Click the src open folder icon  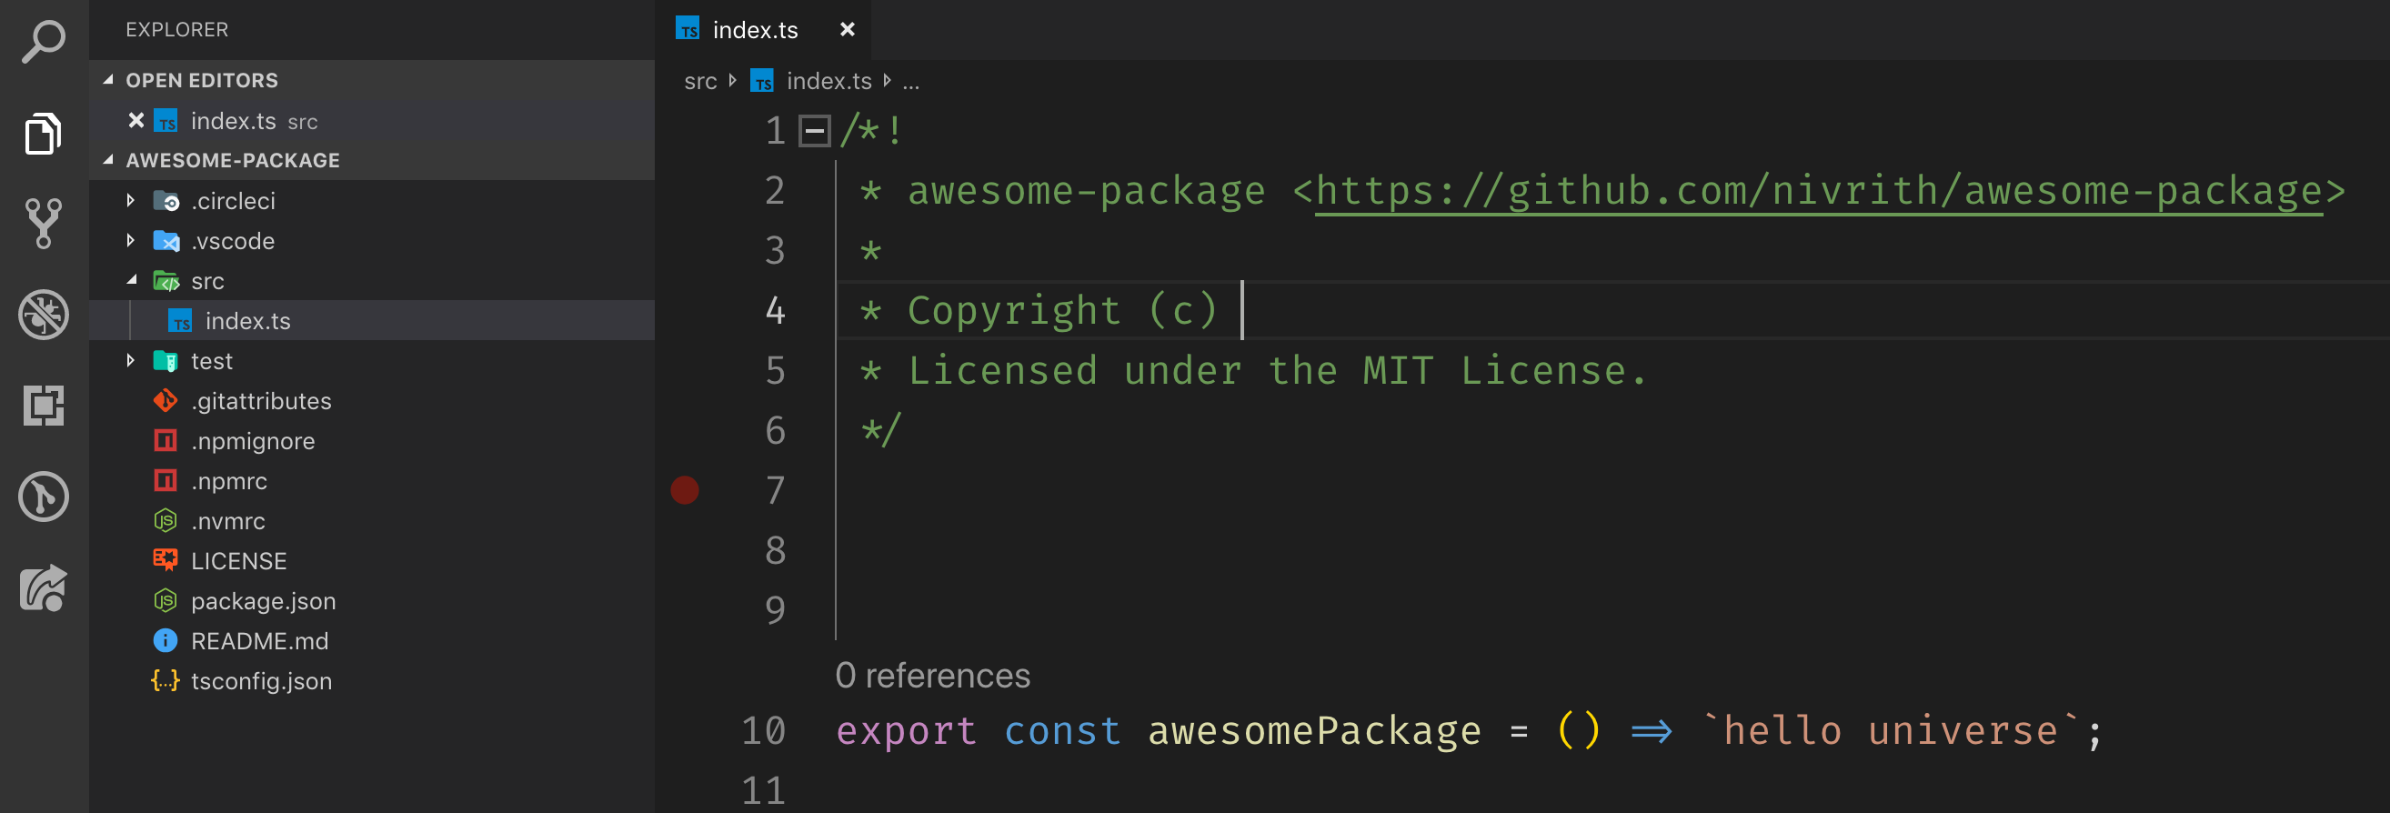[x=166, y=280]
